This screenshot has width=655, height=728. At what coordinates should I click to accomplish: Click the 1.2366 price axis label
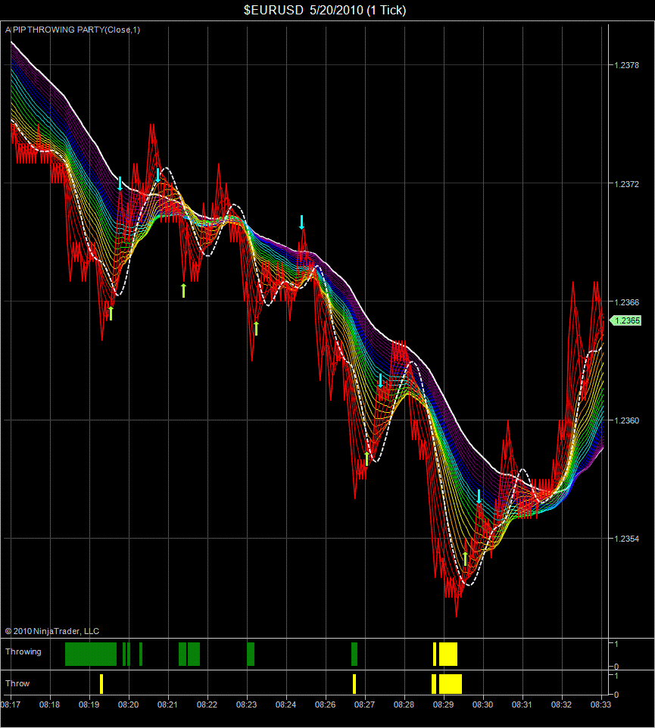(627, 302)
